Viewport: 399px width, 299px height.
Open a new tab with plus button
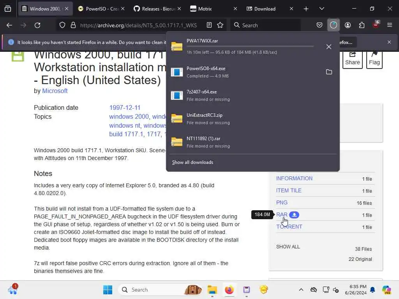coord(306,9)
